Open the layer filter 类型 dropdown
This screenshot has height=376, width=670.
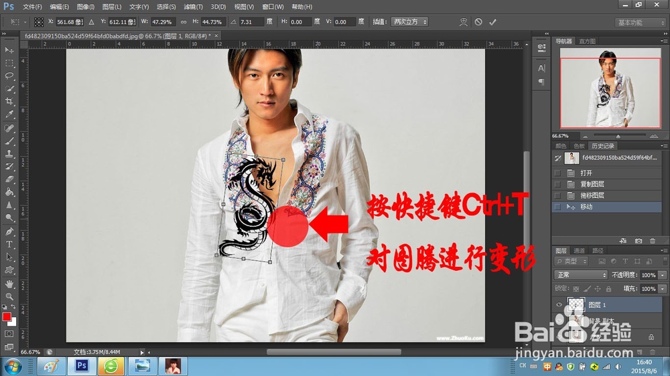(572, 261)
